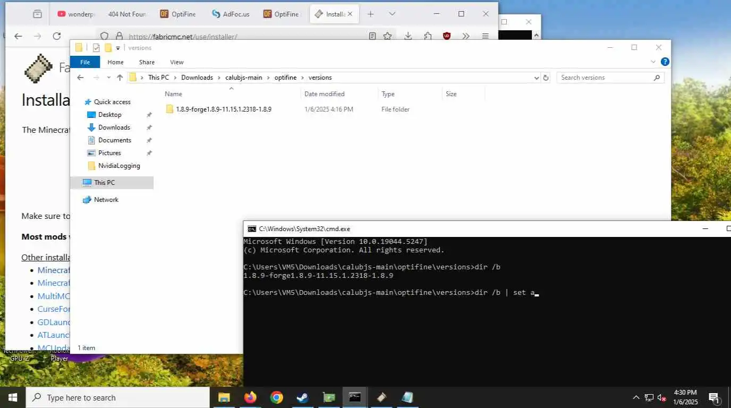Open the View ribbon tab

(177, 62)
